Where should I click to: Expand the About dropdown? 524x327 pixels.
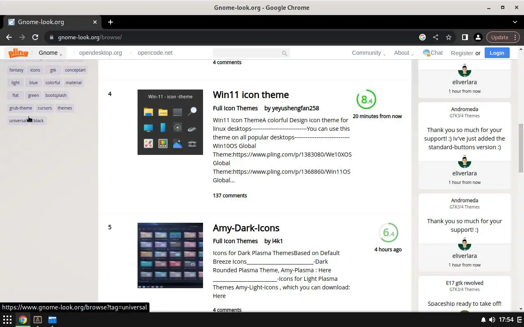(404, 53)
